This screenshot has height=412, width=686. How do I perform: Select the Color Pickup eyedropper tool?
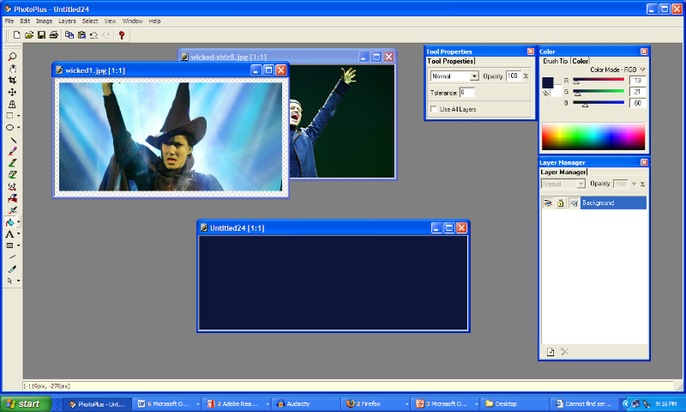coord(12,270)
